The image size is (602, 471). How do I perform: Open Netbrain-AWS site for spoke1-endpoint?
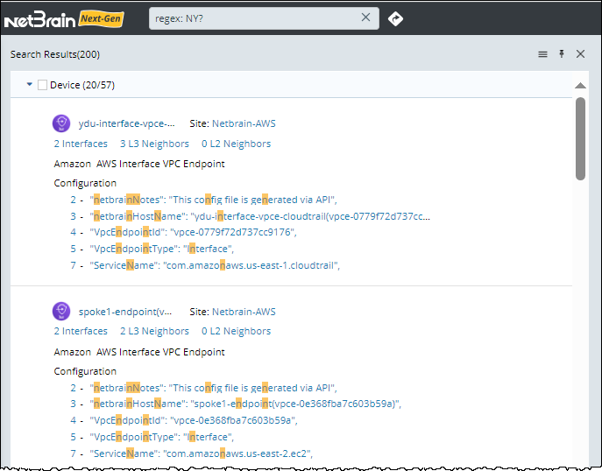(x=244, y=312)
